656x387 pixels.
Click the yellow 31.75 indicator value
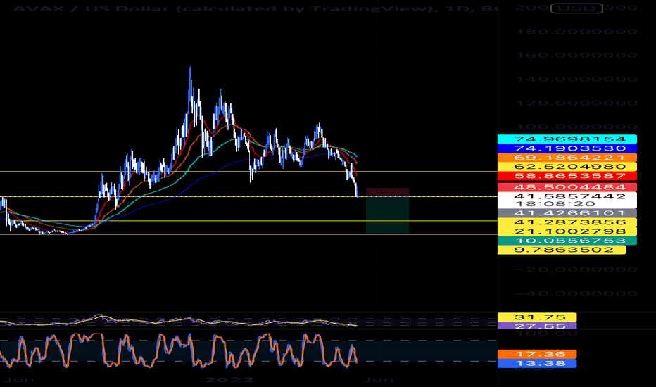point(537,317)
